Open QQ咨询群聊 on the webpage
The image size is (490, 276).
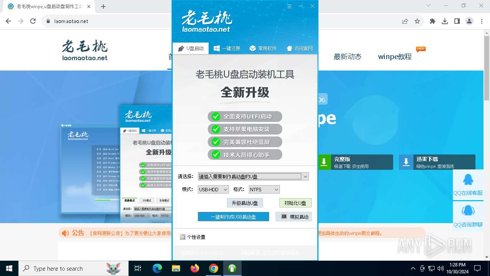468,216
